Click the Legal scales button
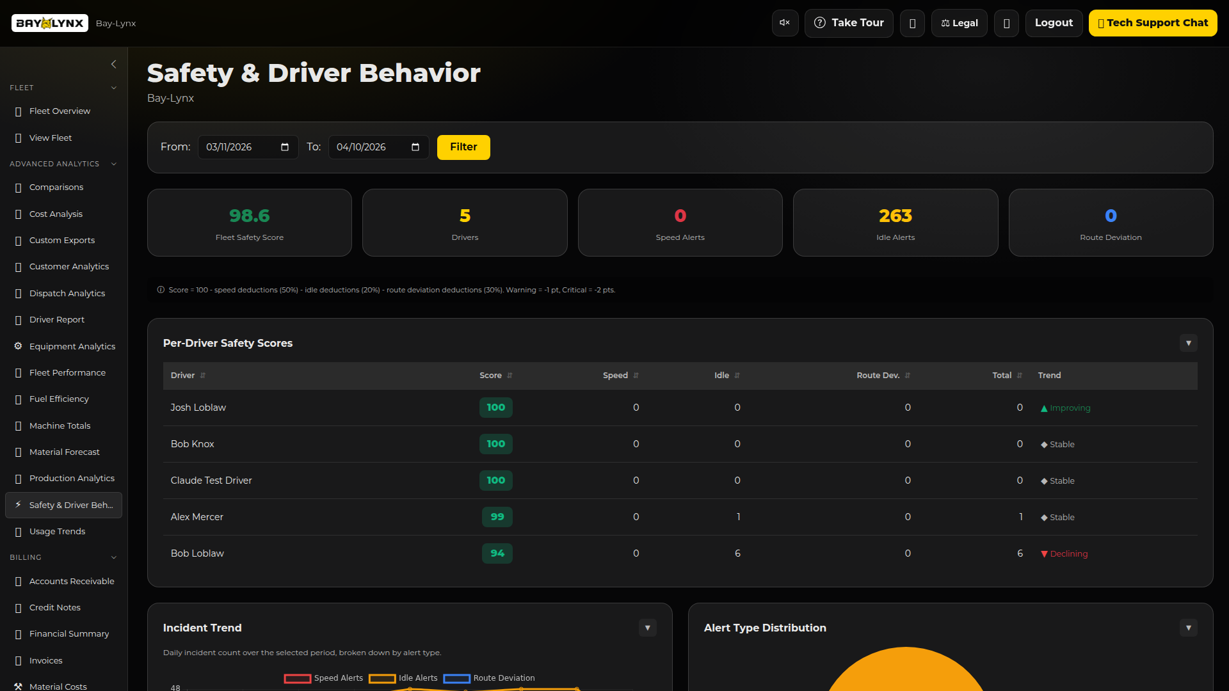 (959, 23)
